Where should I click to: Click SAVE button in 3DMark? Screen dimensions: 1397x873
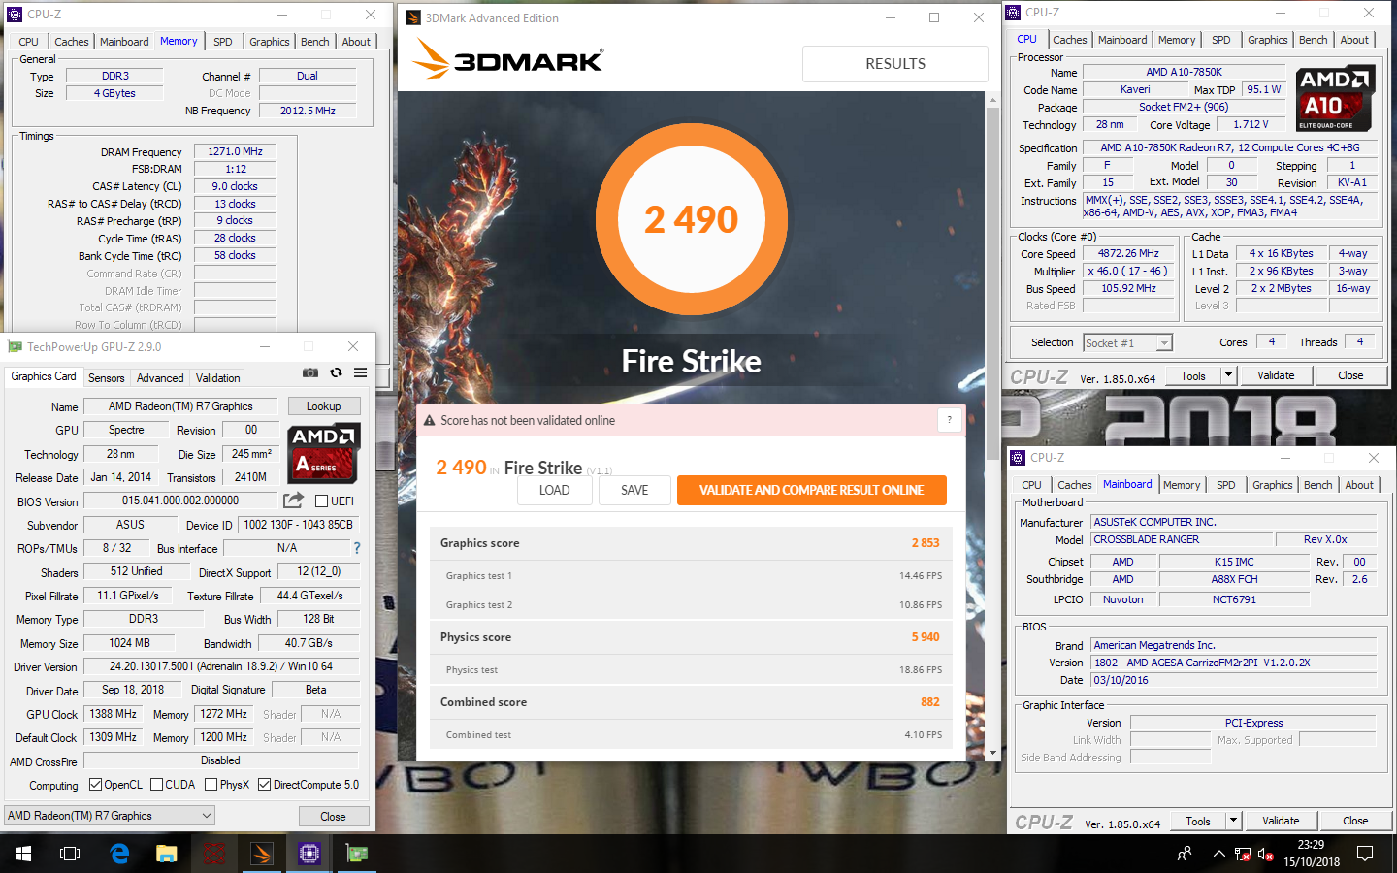pyautogui.click(x=634, y=490)
